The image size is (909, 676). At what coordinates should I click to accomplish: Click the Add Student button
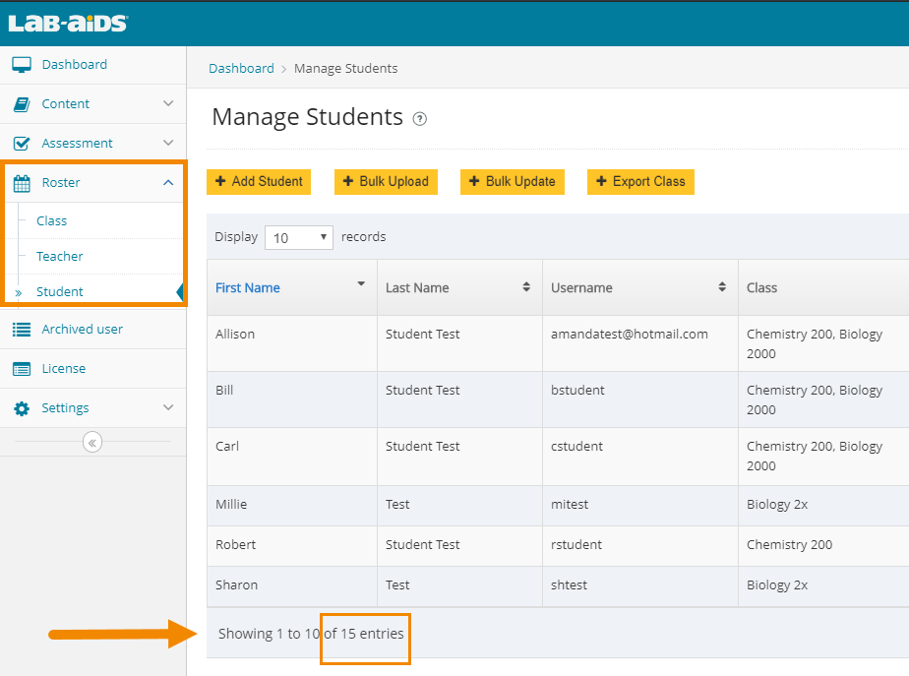(258, 182)
